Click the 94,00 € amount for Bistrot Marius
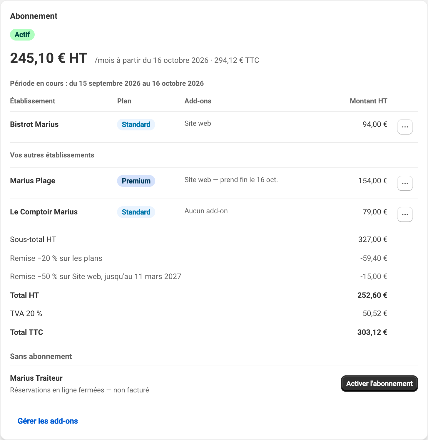Image resolution: width=428 pixels, height=440 pixels. pos(375,124)
